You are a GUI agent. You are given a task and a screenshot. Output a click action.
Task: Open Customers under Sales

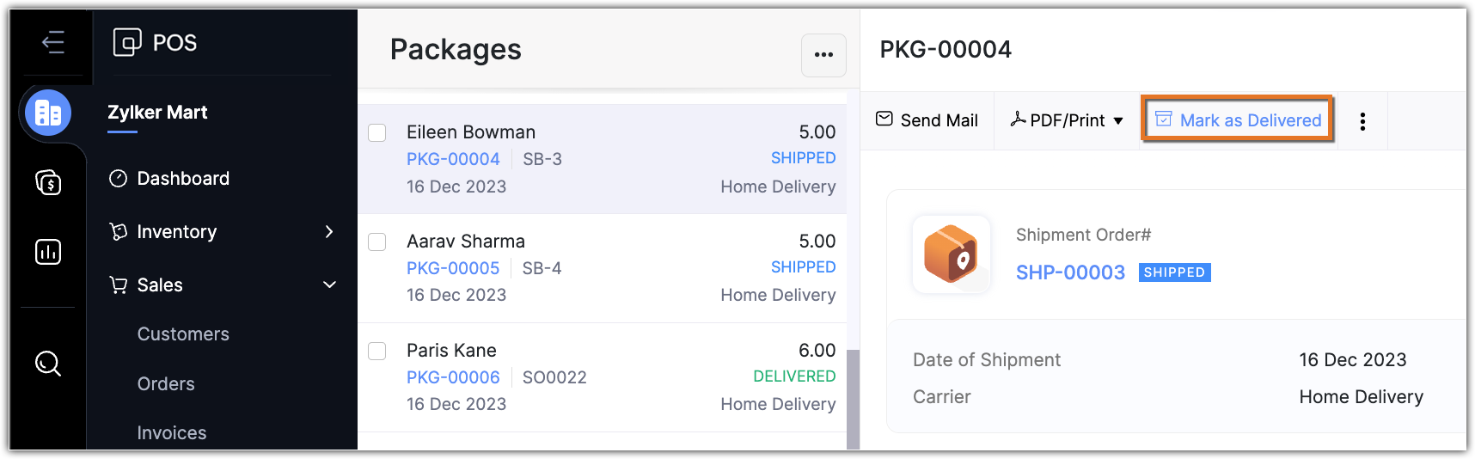(x=183, y=334)
